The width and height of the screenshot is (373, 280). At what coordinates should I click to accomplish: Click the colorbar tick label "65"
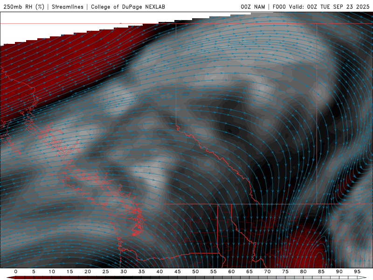249,272
